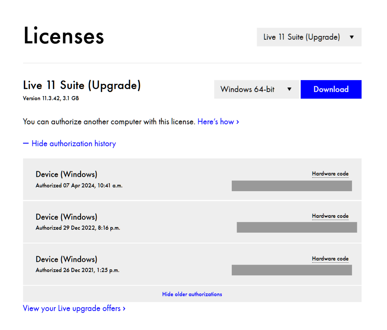This screenshot has width=387, height=330.
Task: Click Hardware code for 26 Dec 2021 device
Action: point(330,259)
